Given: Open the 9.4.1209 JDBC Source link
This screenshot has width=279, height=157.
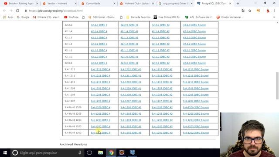Looking at the screenshot, I should 196,89.
